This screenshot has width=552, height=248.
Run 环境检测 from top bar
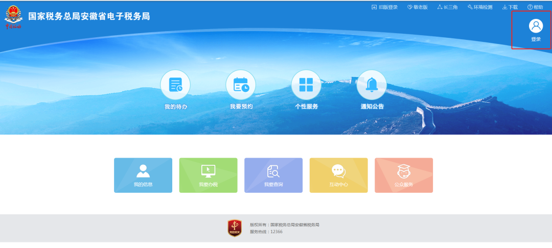[480, 7]
